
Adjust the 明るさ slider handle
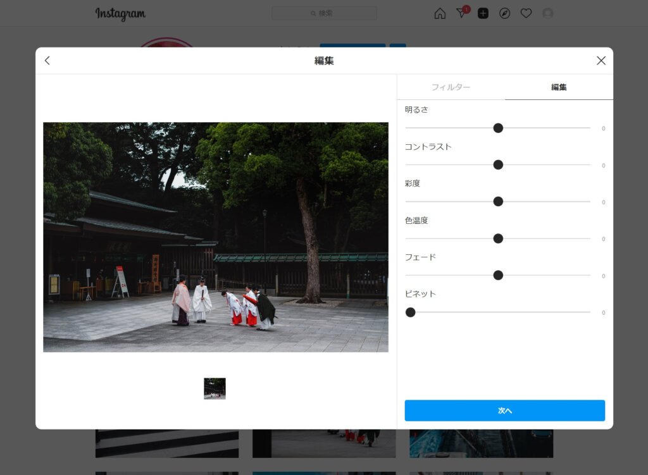pos(498,128)
